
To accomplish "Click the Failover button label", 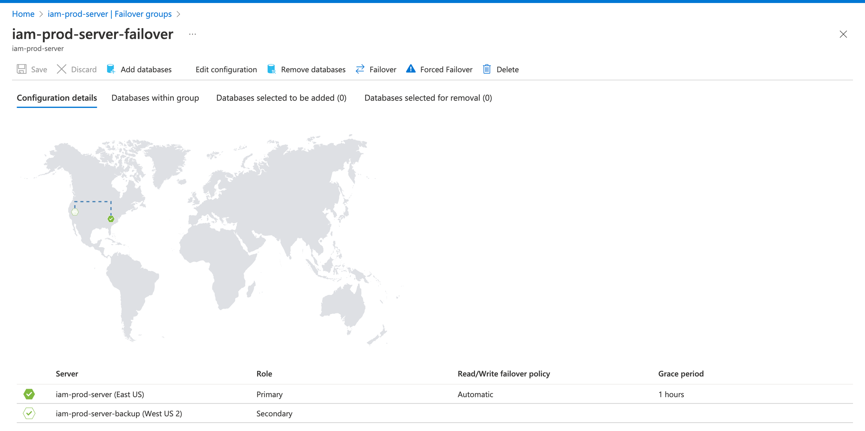I will pos(383,70).
